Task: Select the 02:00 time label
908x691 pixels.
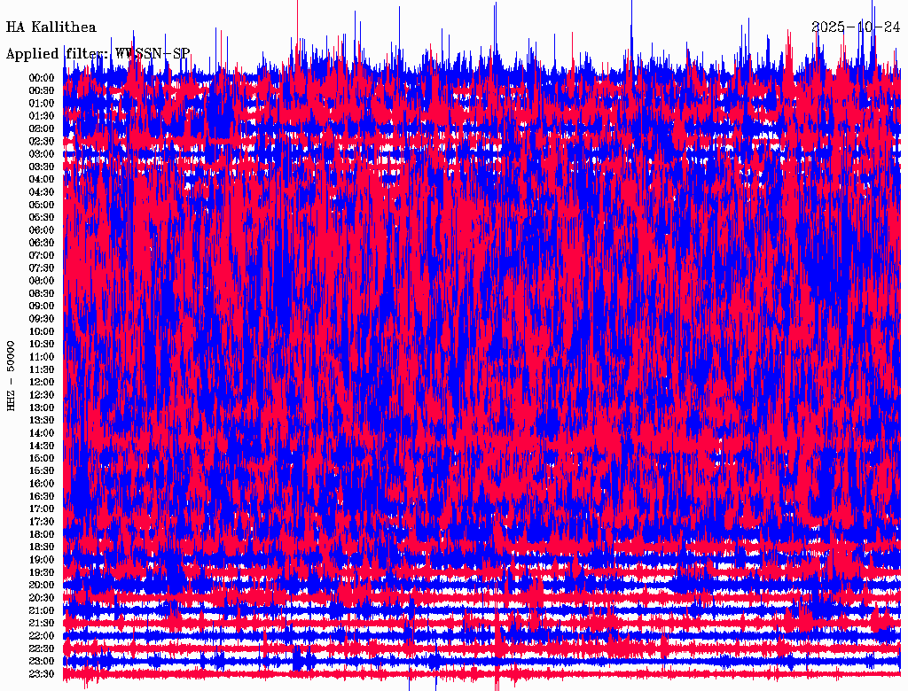Action: (x=42, y=128)
